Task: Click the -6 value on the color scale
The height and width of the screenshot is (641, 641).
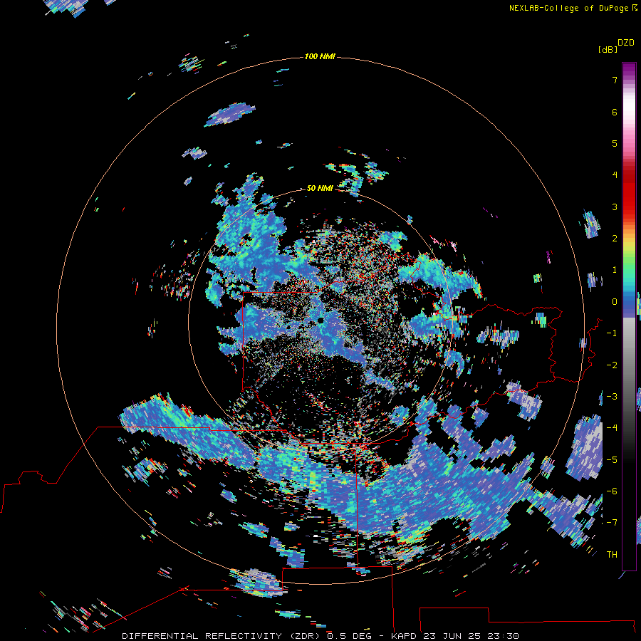Action: [612, 491]
